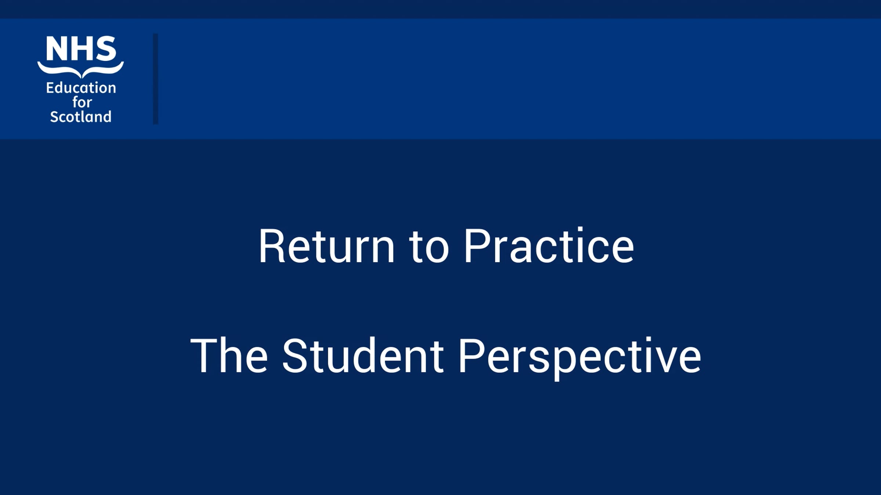Click the word Practice in the title

click(x=549, y=245)
